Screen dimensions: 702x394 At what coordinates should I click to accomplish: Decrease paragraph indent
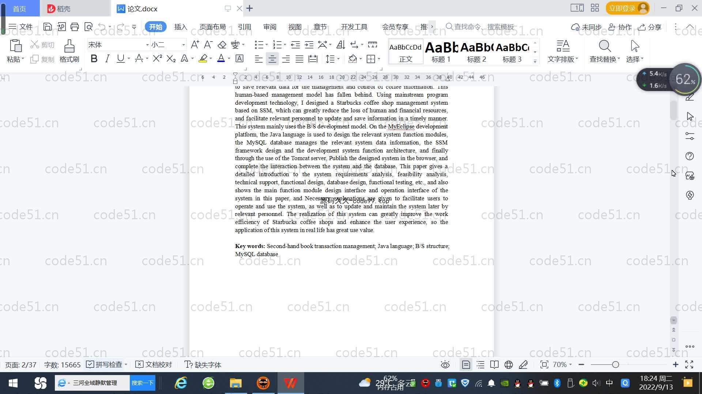coord(295,45)
